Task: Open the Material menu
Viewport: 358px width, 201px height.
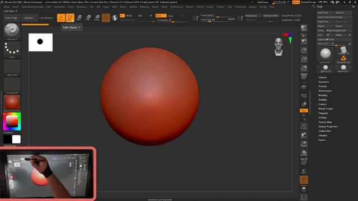Action: coord(144,7)
